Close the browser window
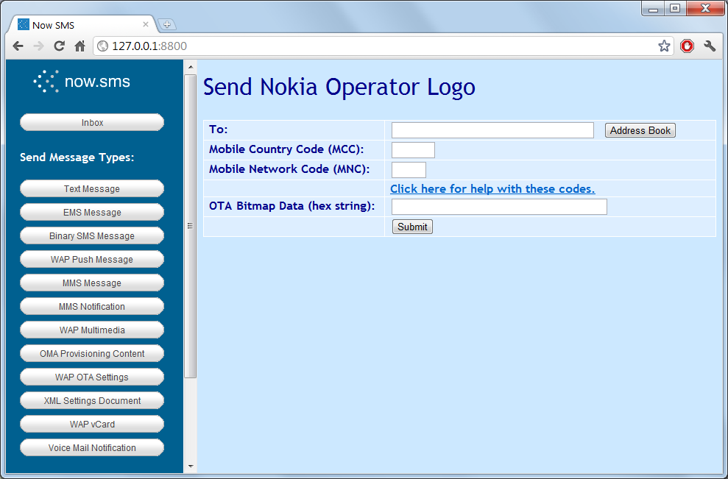Screen dimensions: 728x479 705,8
